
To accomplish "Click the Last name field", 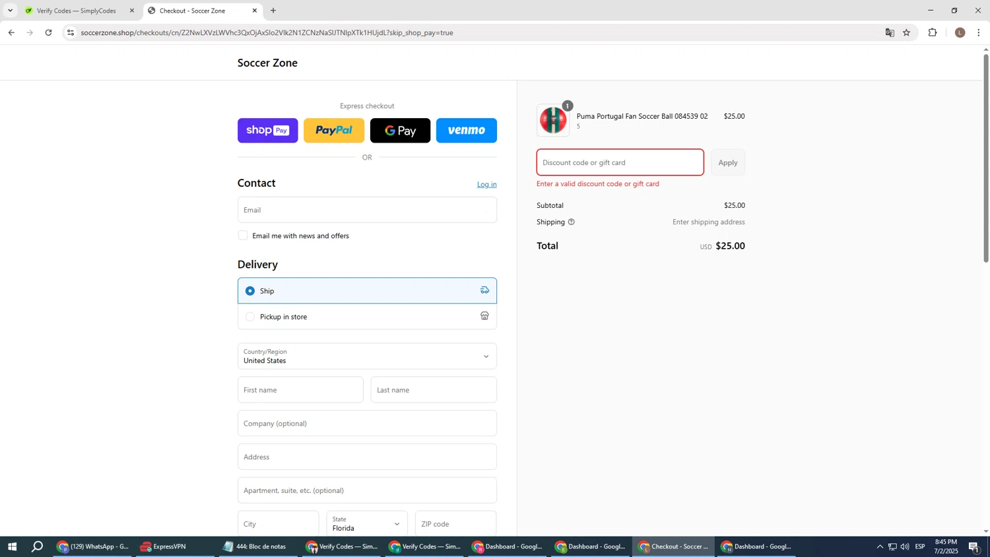I will (x=434, y=390).
